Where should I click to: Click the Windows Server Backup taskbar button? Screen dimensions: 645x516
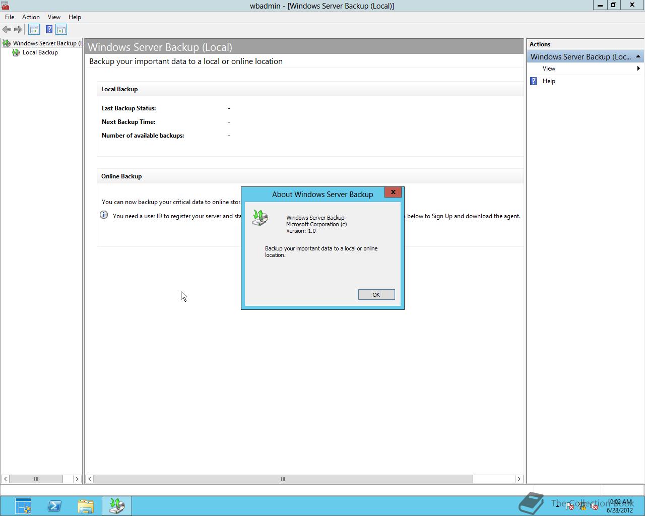point(117,505)
